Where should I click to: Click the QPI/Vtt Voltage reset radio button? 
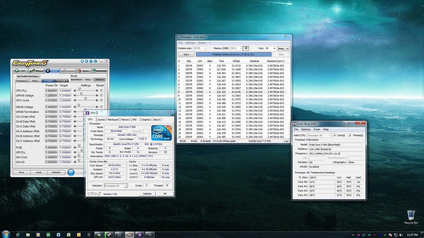tap(102, 95)
